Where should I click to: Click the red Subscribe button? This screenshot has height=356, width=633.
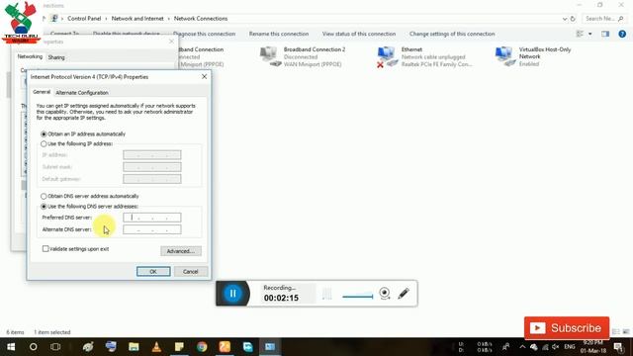[x=567, y=328]
